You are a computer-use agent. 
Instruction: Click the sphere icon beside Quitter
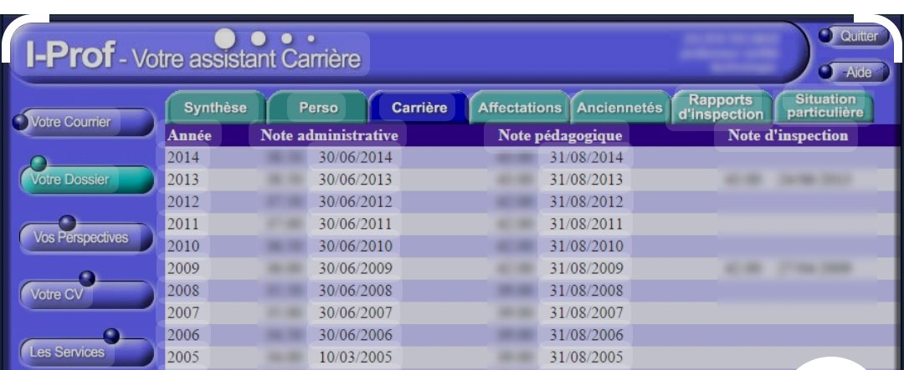pyautogui.click(x=825, y=36)
